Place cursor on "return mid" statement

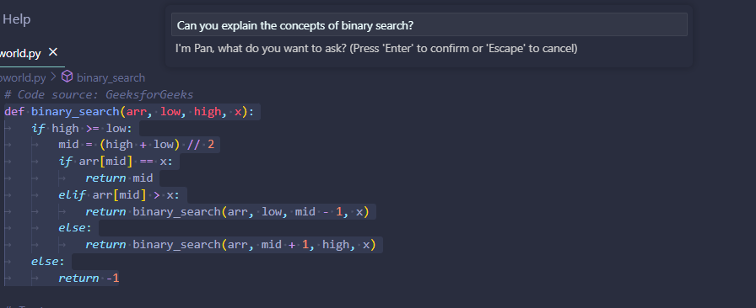click(x=119, y=178)
